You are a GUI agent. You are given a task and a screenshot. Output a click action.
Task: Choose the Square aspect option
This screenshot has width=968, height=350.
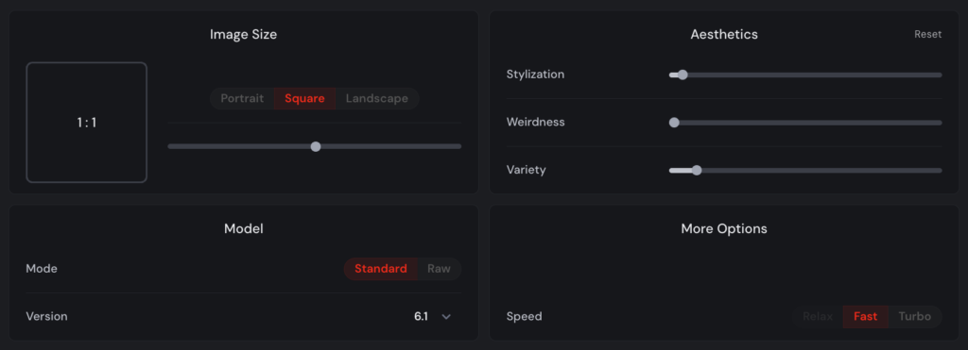tap(305, 99)
